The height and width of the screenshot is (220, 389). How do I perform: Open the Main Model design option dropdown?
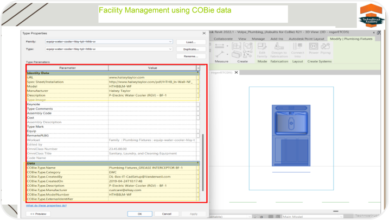pos(341,217)
